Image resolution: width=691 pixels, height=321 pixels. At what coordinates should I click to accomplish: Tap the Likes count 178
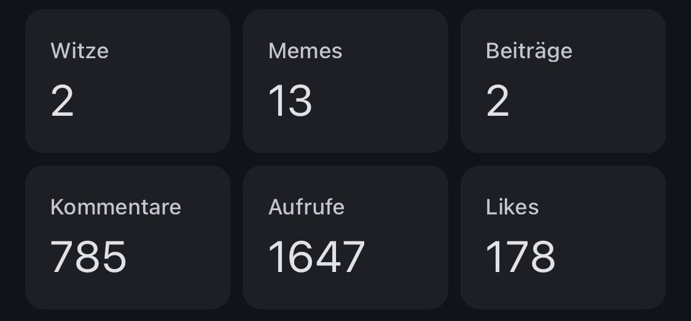click(x=520, y=257)
